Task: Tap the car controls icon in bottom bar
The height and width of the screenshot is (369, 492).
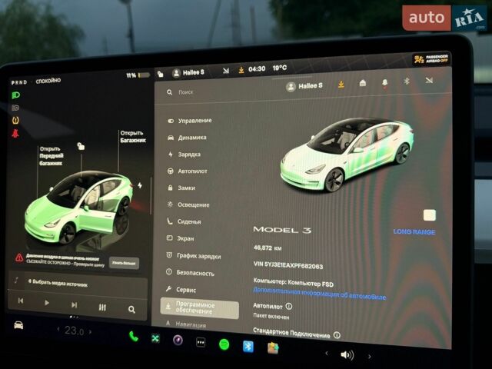Action: click(18, 324)
